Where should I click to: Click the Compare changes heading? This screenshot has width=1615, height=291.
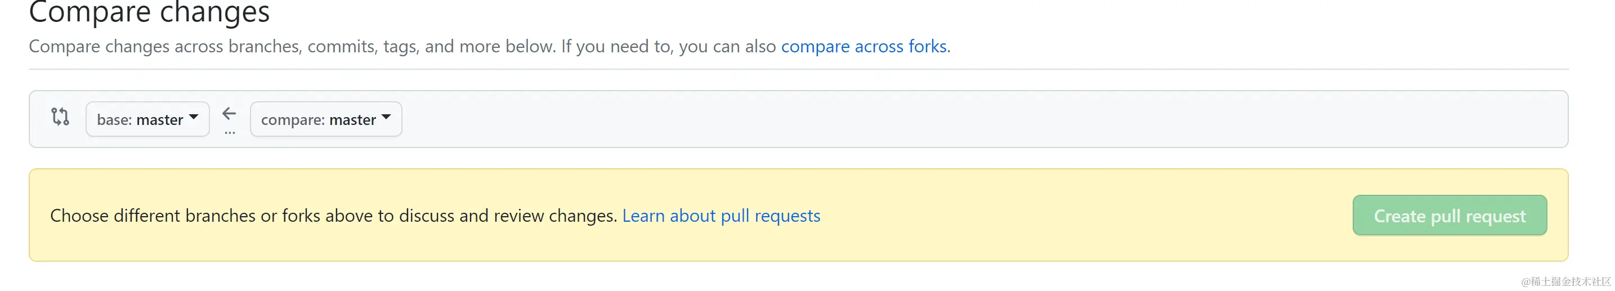tap(149, 12)
